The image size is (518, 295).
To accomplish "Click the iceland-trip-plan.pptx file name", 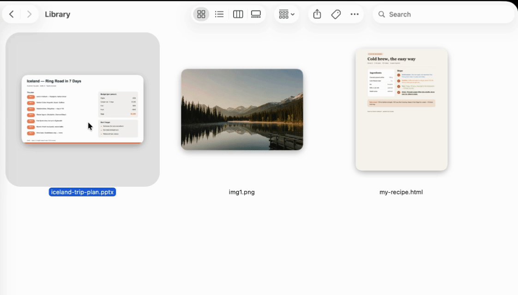I will point(82,192).
